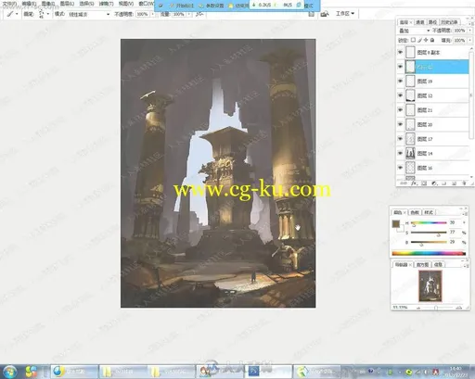This screenshot has width=475, height=379.
Task: Hide layer 图层 16
Action: pyautogui.click(x=400, y=168)
